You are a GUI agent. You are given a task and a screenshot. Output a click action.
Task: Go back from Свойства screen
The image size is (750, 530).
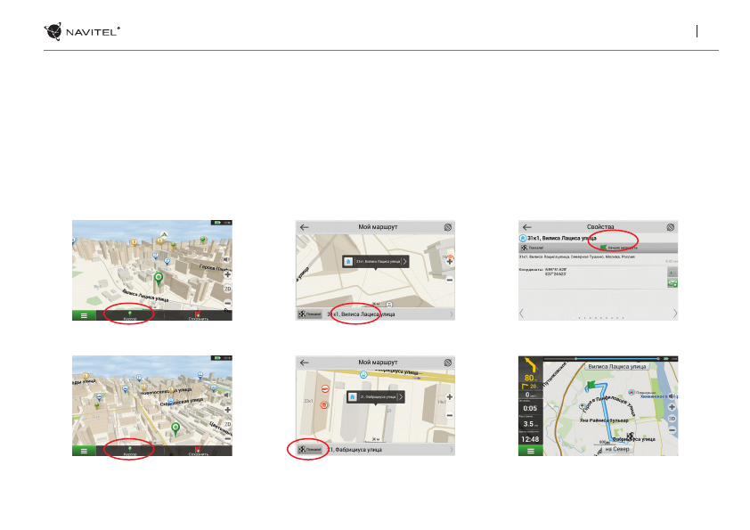coord(527,227)
